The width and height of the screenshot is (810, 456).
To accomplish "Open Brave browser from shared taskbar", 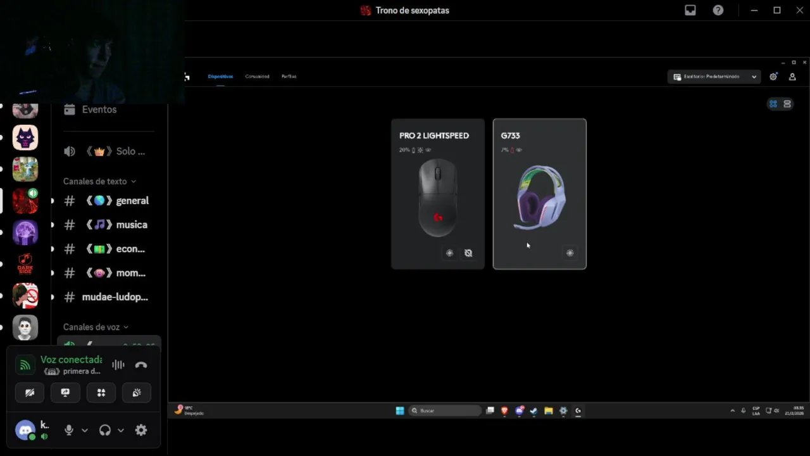I will pyautogui.click(x=504, y=410).
